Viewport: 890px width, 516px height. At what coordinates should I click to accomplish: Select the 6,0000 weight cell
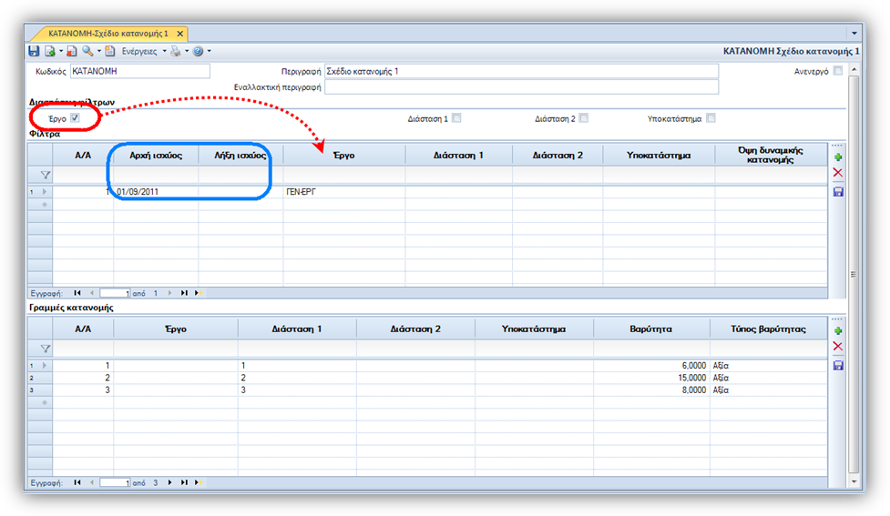click(651, 366)
